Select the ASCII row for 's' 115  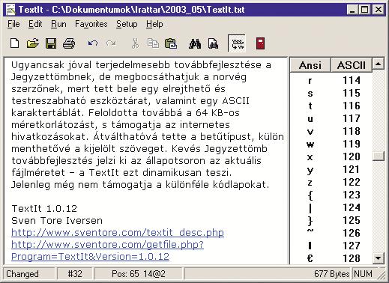point(331,93)
